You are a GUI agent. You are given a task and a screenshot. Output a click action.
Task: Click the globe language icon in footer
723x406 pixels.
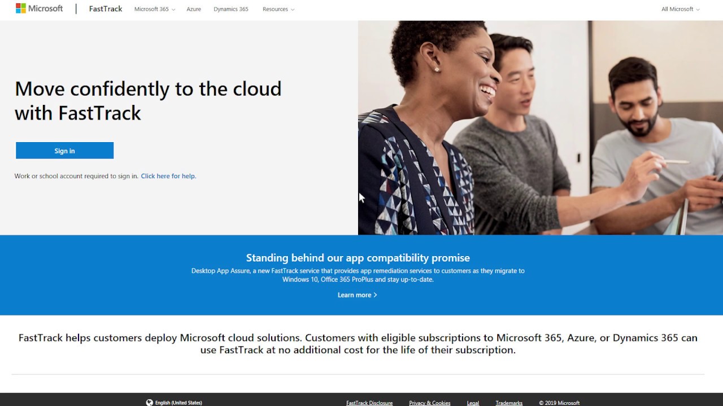point(149,403)
